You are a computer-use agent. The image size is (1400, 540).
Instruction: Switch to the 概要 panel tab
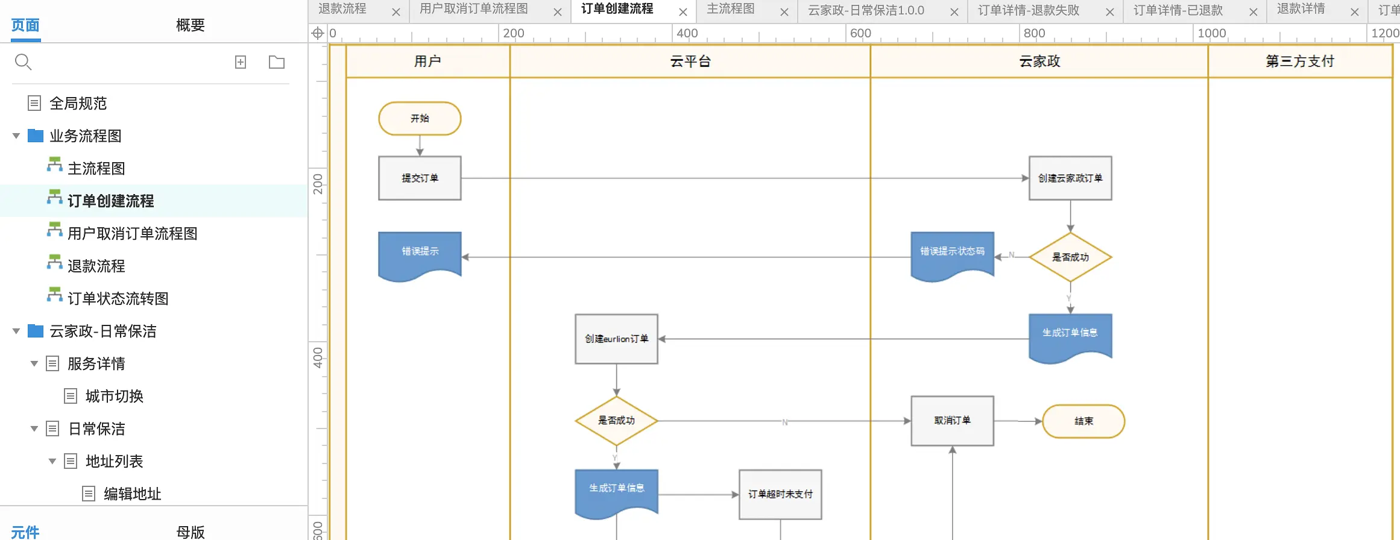pos(191,25)
